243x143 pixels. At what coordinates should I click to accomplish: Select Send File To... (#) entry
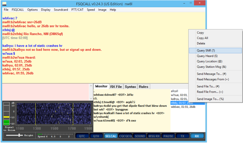(x=215, y=86)
